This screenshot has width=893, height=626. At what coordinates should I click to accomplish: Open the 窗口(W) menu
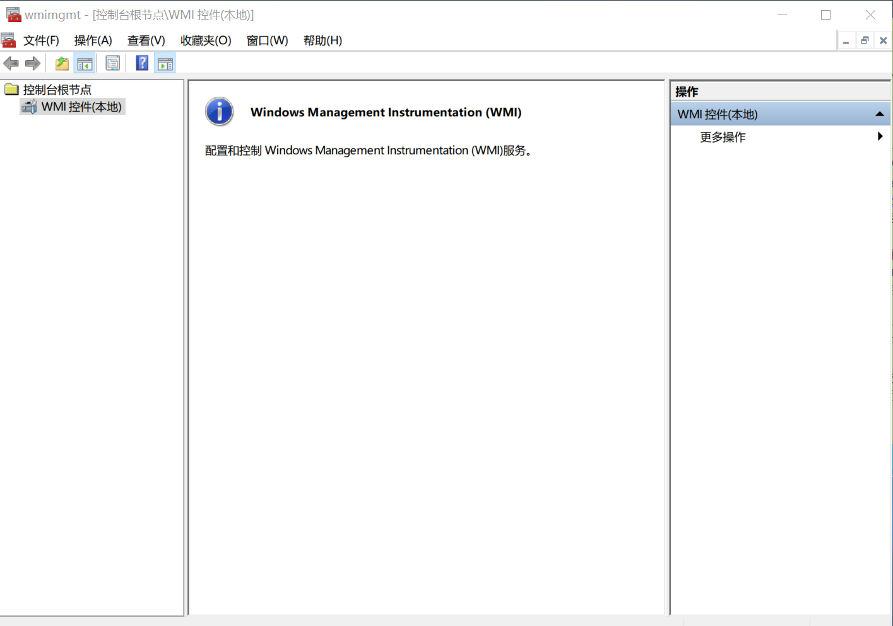[x=267, y=40]
